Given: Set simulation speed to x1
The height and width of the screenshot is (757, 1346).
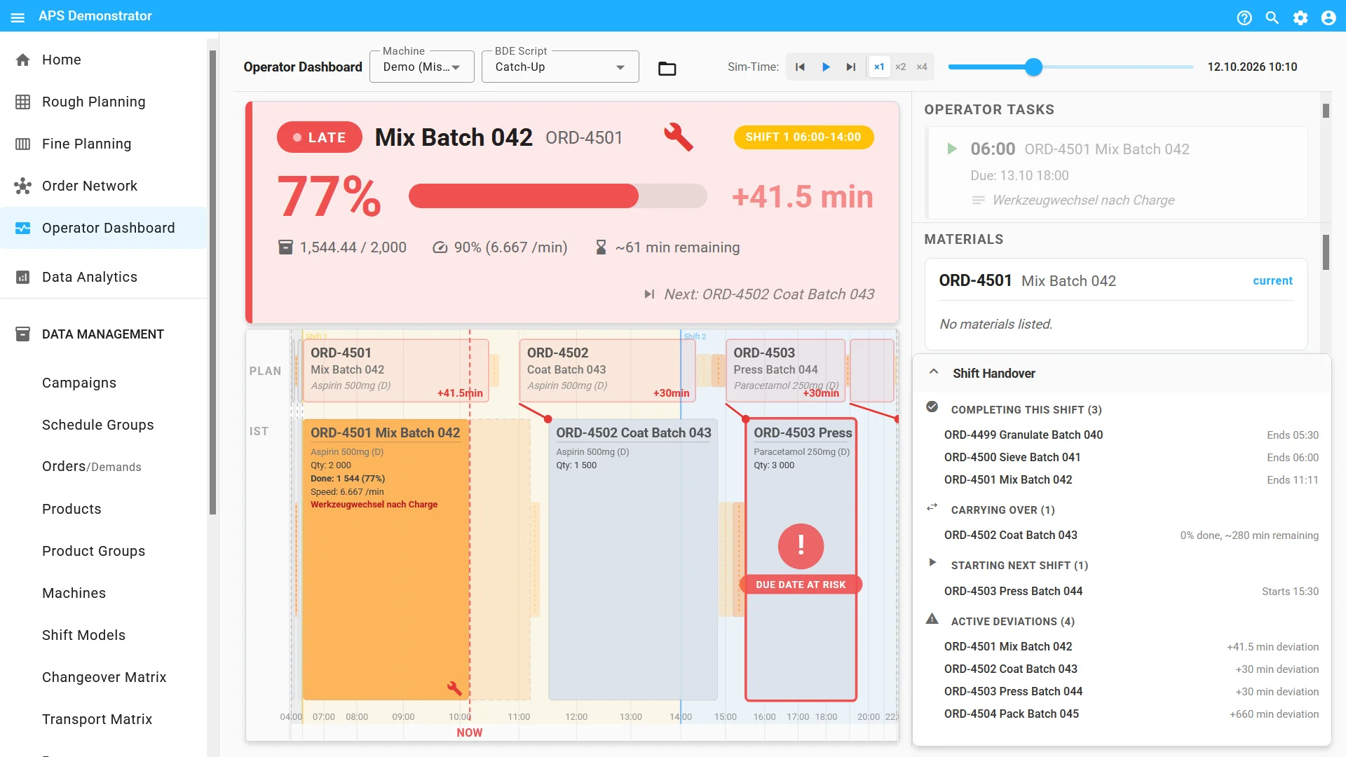Looking at the screenshot, I should tap(879, 67).
